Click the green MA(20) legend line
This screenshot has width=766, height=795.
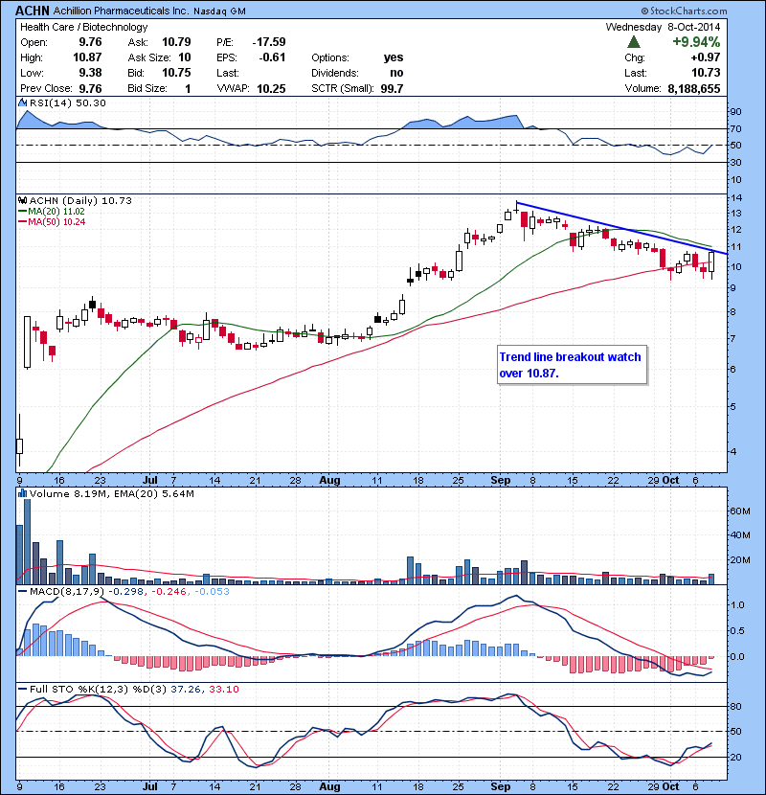pos(21,211)
